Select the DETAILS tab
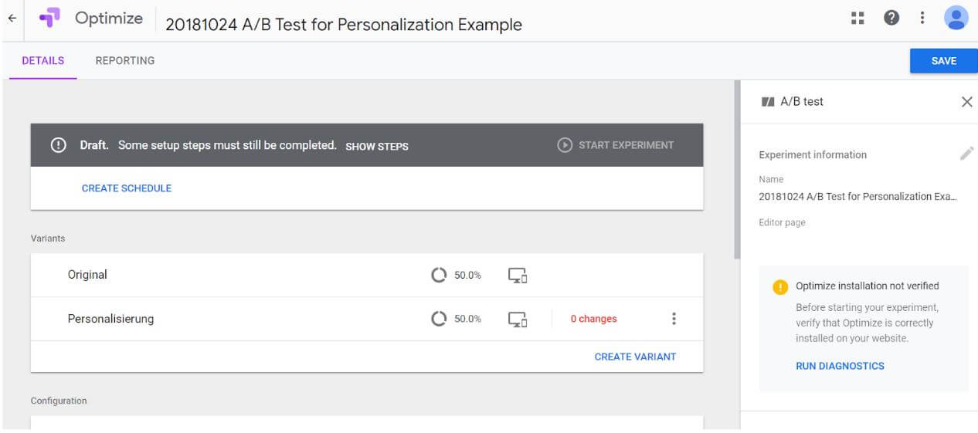Viewport: 978px width, 433px height. pos(43,60)
